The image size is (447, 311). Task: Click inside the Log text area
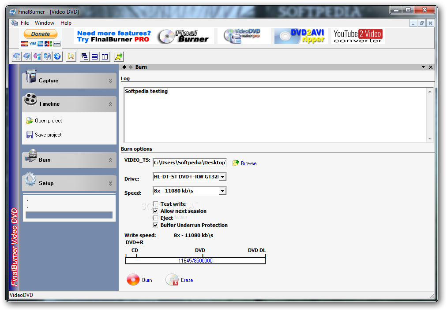click(275, 115)
